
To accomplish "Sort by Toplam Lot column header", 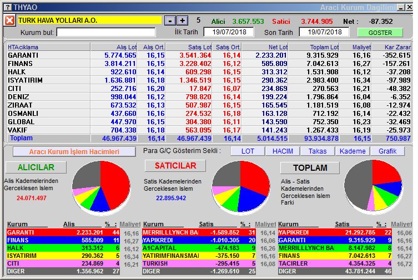I will tap(314, 47).
